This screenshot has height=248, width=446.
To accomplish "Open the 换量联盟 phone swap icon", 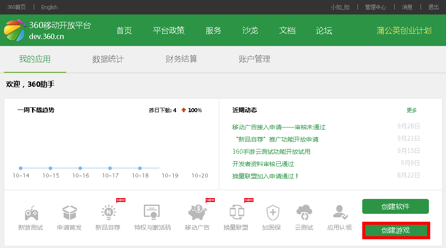I will coord(237,212).
